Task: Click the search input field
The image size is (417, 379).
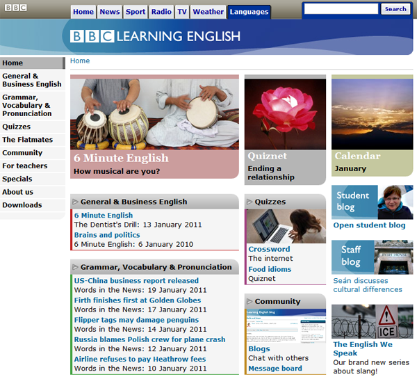Action: click(341, 9)
